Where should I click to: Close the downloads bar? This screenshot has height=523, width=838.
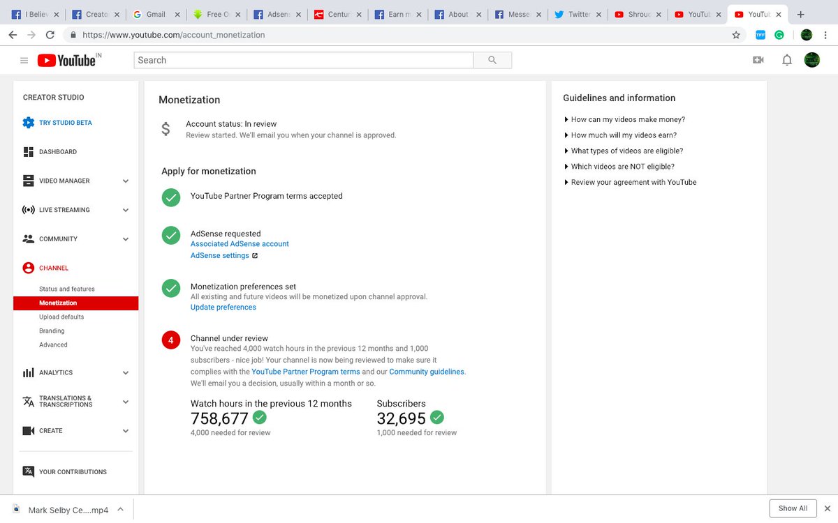click(x=827, y=508)
